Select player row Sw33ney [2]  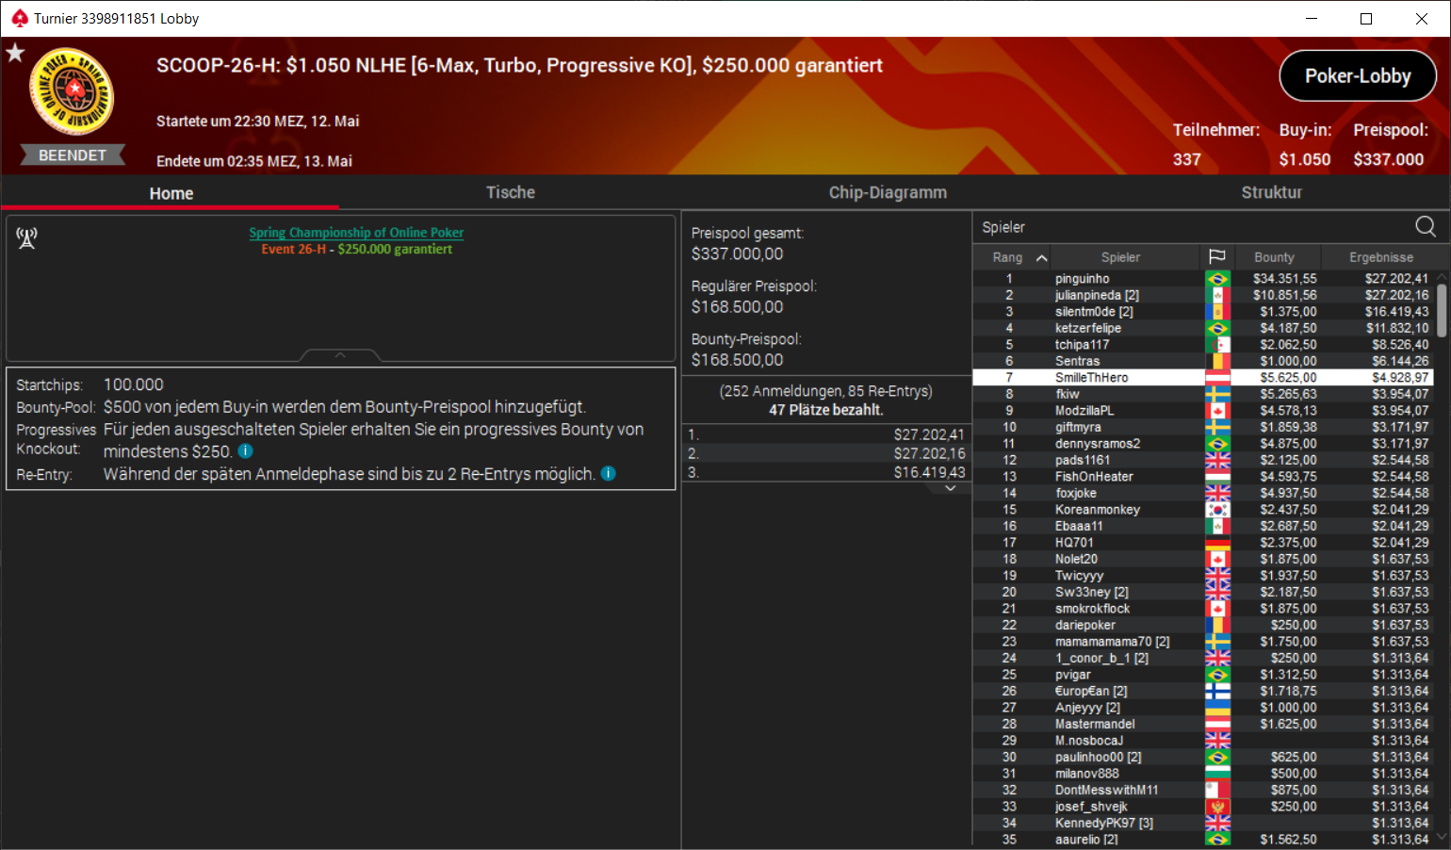(x=1202, y=592)
